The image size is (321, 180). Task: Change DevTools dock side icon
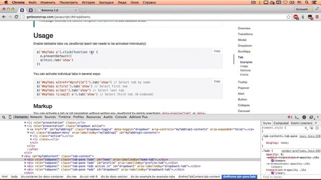[x=311, y=117]
